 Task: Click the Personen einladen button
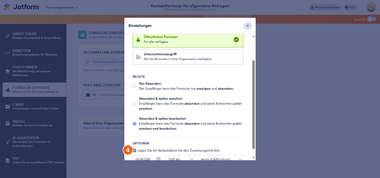(x=325, y=7)
